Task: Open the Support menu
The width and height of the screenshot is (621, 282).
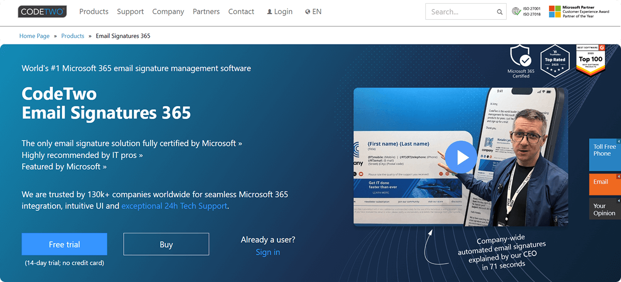Action: pyautogui.click(x=130, y=11)
